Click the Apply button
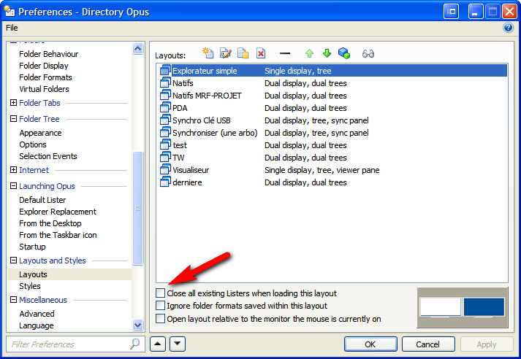Screen dimensions: 521x359 [x=487, y=344]
